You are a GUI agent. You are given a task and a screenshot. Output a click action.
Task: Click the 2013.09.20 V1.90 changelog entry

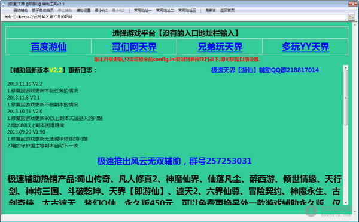click(x=26, y=132)
